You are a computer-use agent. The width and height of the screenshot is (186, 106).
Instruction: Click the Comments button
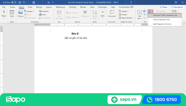(177, 7)
